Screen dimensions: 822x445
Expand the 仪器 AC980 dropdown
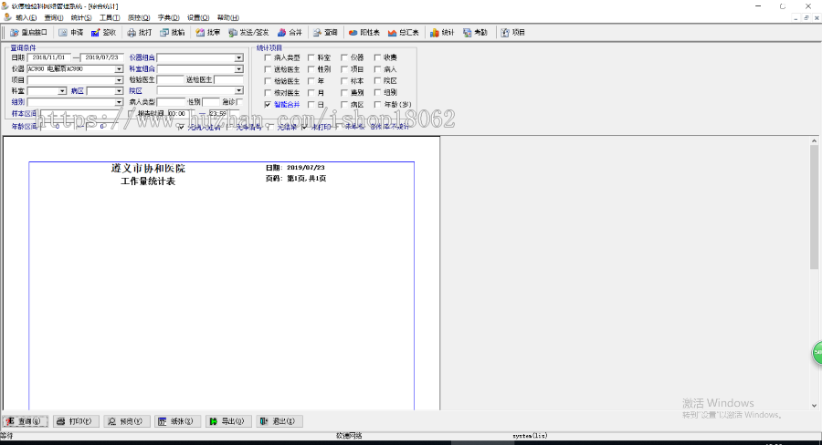[x=119, y=69]
